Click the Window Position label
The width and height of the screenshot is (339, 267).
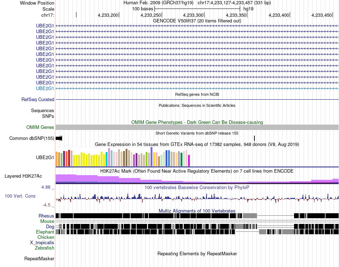(37, 3)
